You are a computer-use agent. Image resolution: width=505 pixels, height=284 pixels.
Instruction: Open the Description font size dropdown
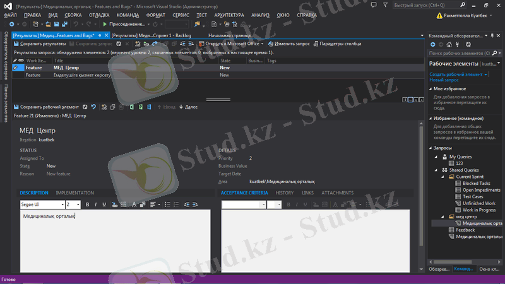pyautogui.click(x=78, y=204)
